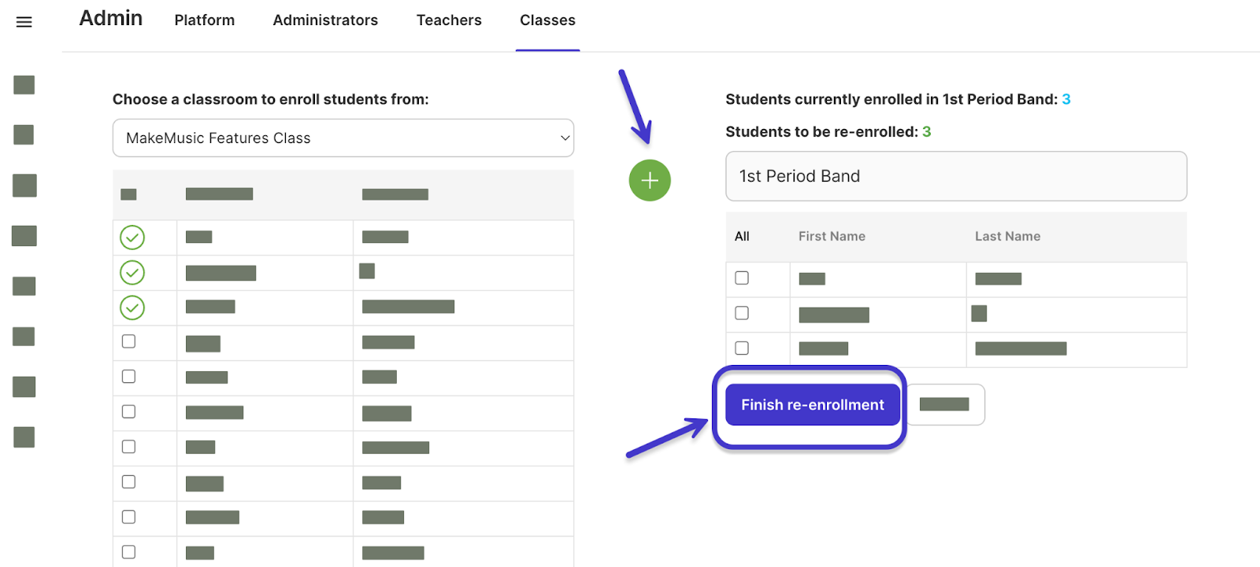Click the green plus add-students button
1260x567 pixels.
[650, 180]
